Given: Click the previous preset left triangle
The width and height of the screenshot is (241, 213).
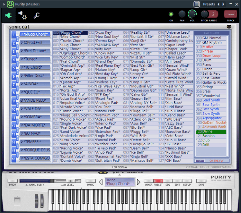Looking at the screenshot, I should (101, 182).
